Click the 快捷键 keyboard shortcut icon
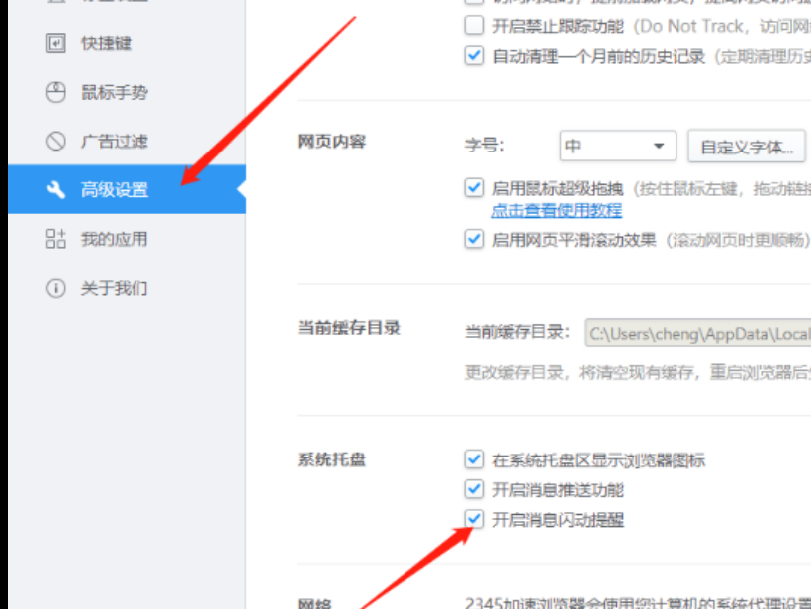Viewport: 811px width, 609px height. point(56,43)
